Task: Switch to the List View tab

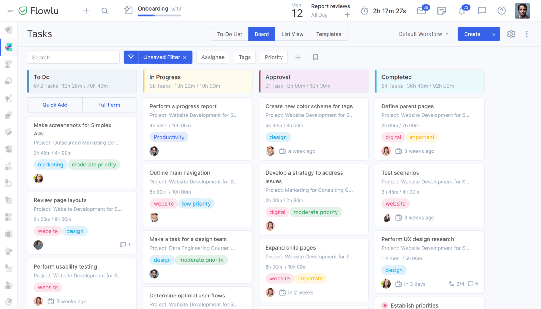Action: pos(292,34)
